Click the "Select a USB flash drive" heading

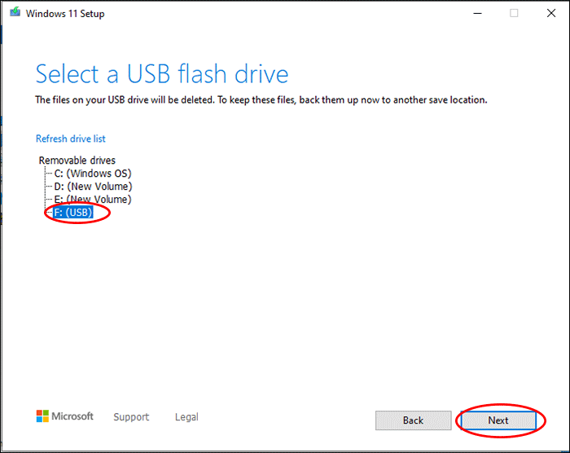click(161, 75)
